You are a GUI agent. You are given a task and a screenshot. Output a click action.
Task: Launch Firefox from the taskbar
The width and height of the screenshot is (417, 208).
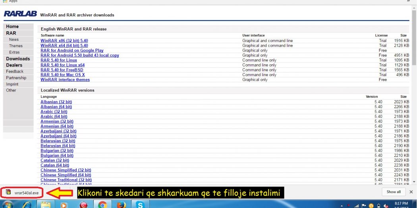click(120, 204)
